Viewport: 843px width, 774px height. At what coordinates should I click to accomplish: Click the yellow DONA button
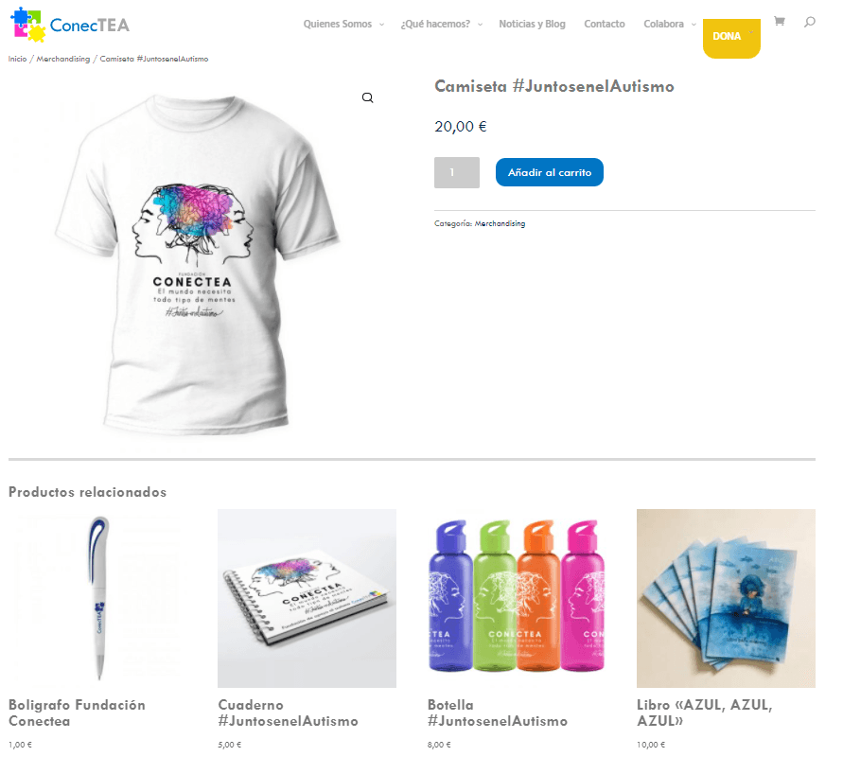731,38
